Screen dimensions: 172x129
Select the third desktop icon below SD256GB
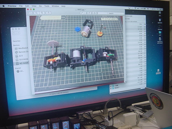click(160, 27)
